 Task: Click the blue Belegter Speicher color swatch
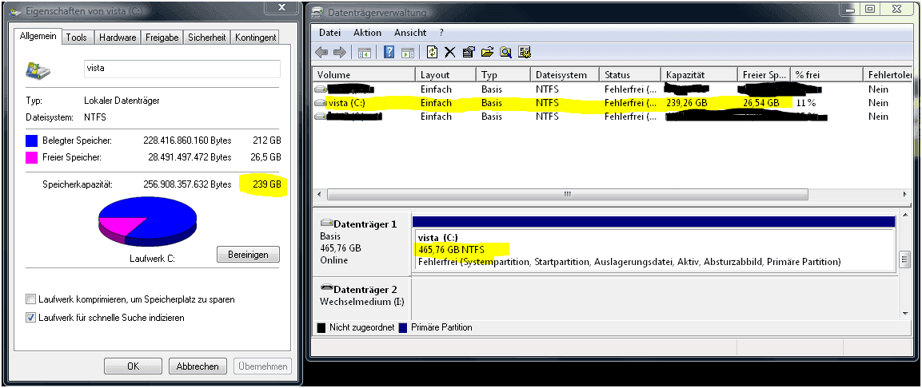(x=32, y=141)
